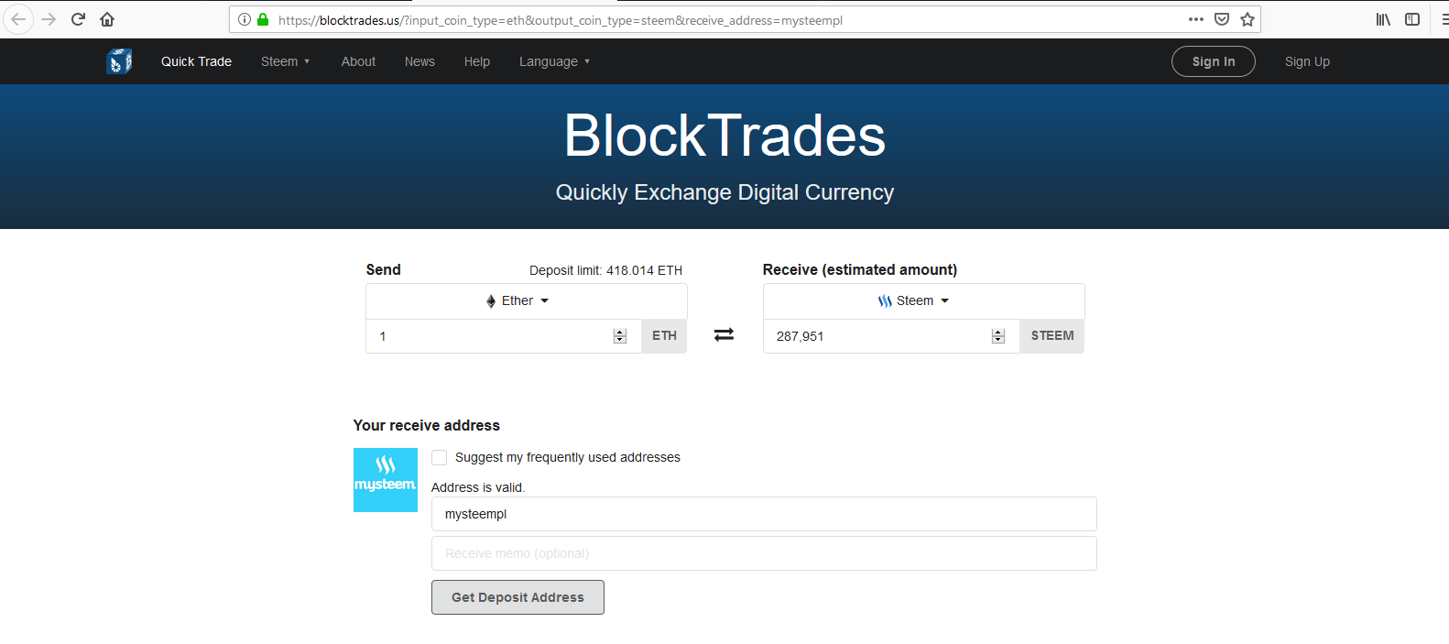Toggle the browser sidebar icon
1449x644 pixels.
click(x=1412, y=19)
